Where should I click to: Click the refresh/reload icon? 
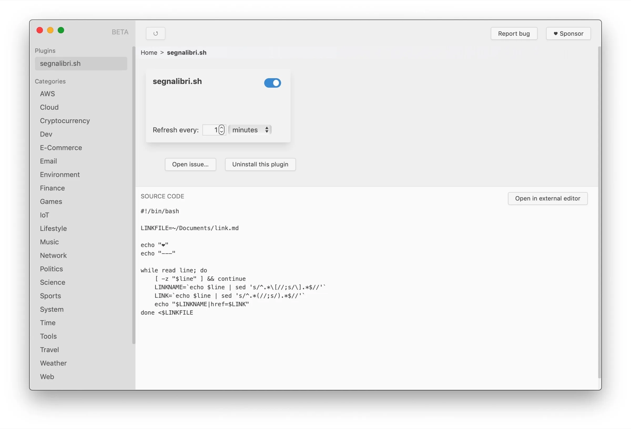pos(155,34)
